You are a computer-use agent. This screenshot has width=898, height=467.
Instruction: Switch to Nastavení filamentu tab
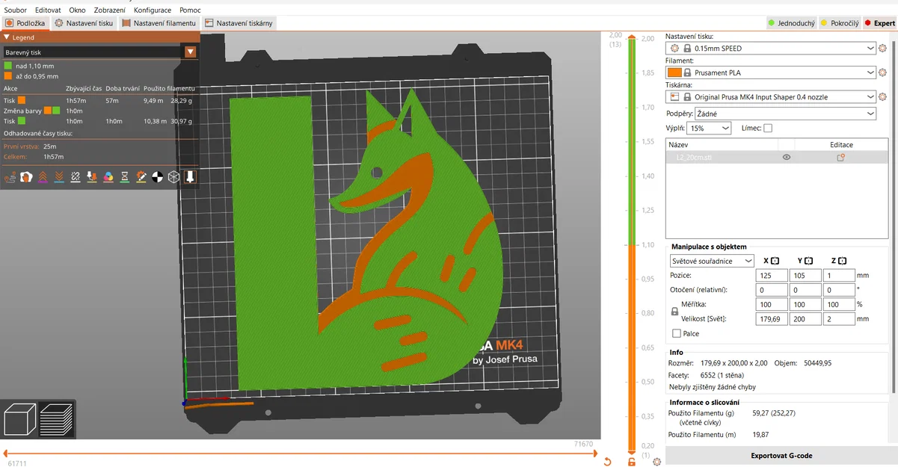pos(159,23)
